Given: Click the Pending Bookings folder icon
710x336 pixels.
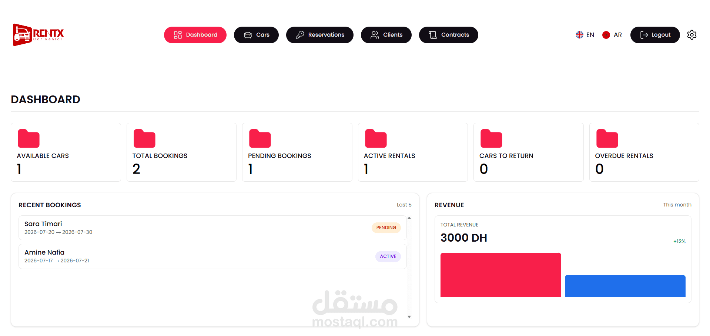Looking at the screenshot, I should (x=260, y=138).
